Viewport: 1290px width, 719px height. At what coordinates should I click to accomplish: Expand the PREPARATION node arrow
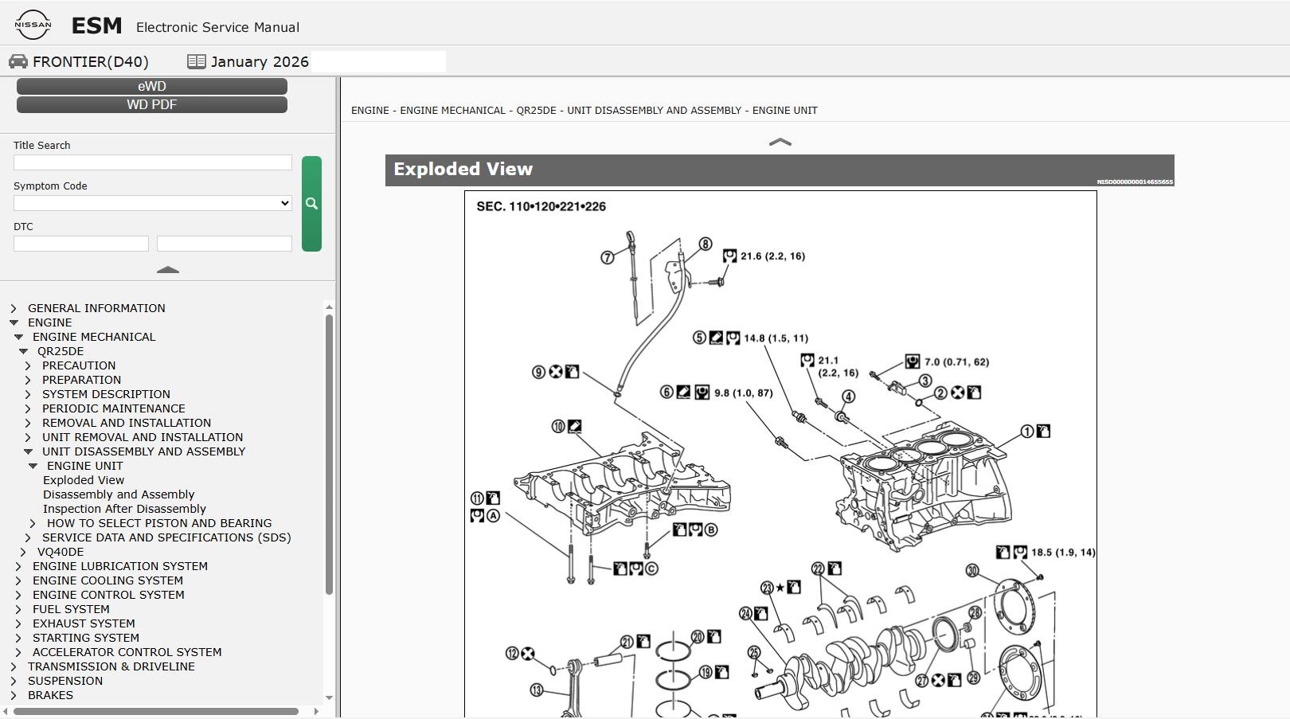click(x=28, y=380)
